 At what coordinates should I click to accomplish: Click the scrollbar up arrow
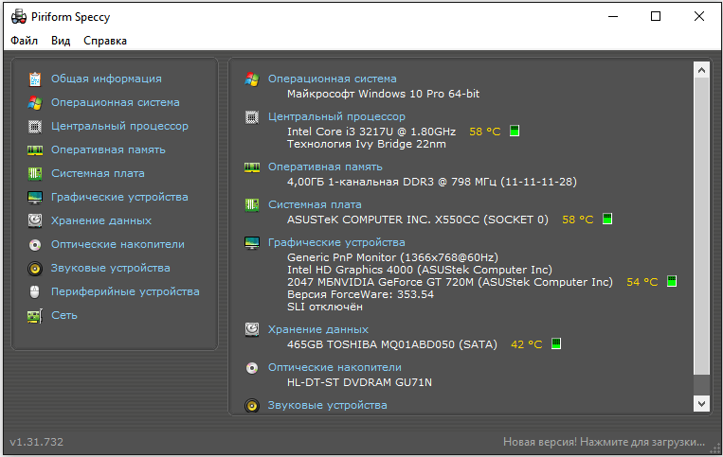click(701, 70)
